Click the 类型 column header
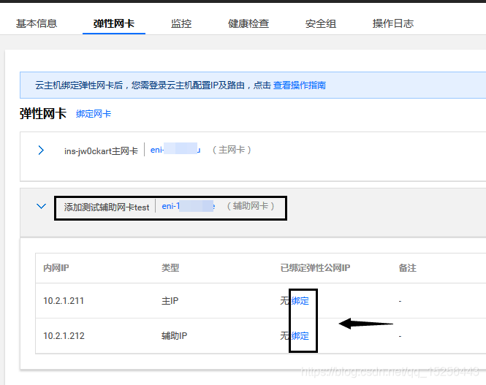Viewport: 486px width, 385px height. pyautogui.click(x=170, y=268)
